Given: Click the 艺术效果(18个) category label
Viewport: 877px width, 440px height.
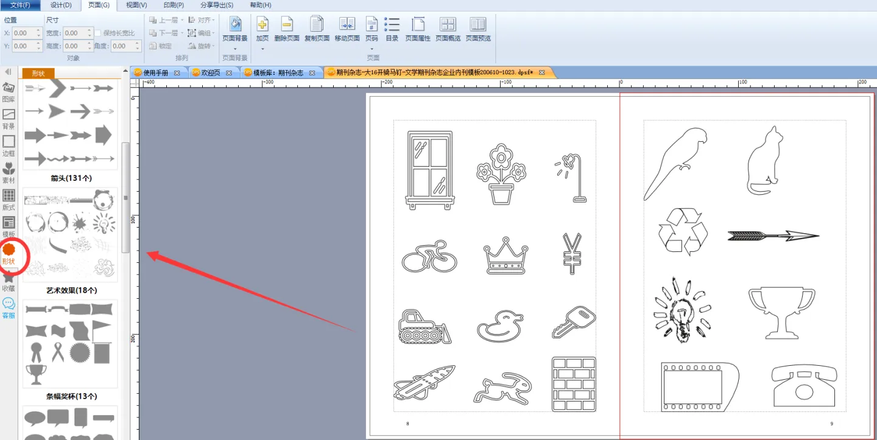Looking at the screenshot, I should tap(71, 290).
